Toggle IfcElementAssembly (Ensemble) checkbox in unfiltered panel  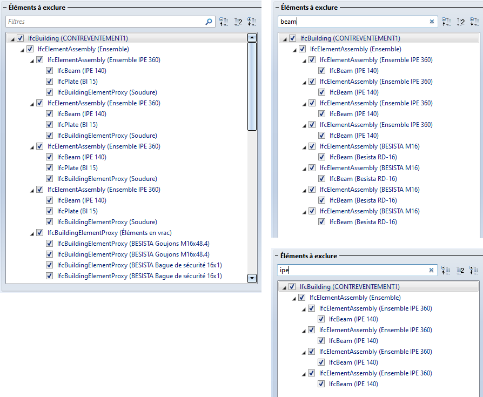click(30, 49)
